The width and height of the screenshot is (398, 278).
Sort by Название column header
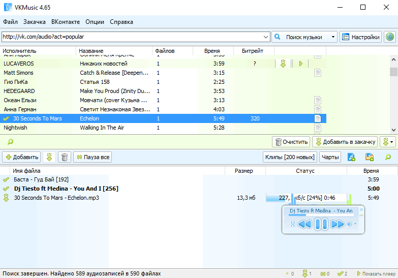[114, 51]
